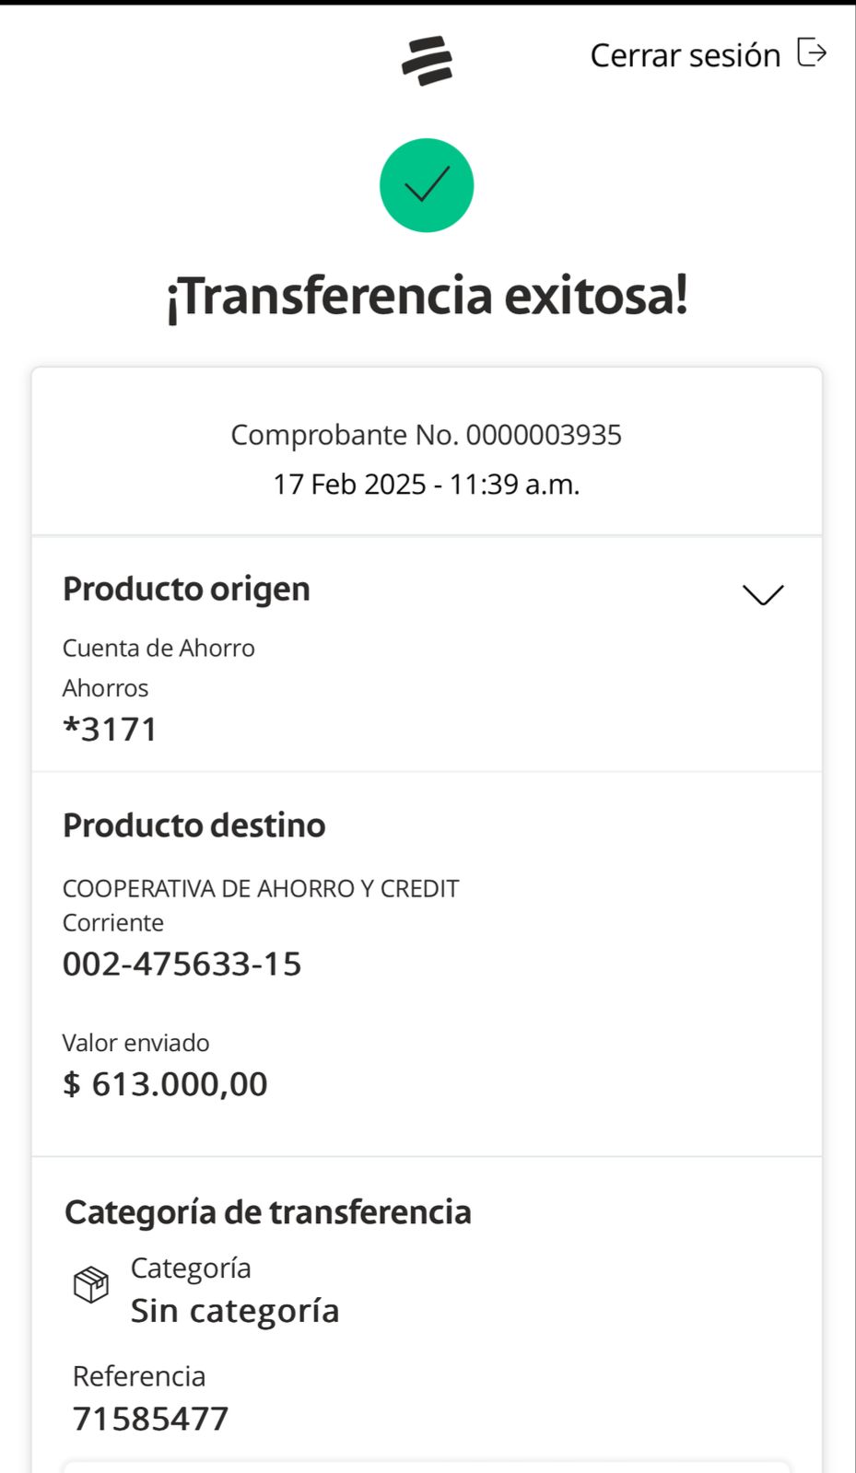Click the Comprobante No. 0000003935 text
The width and height of the screenshot is (856, 1473).
point(426,435)
